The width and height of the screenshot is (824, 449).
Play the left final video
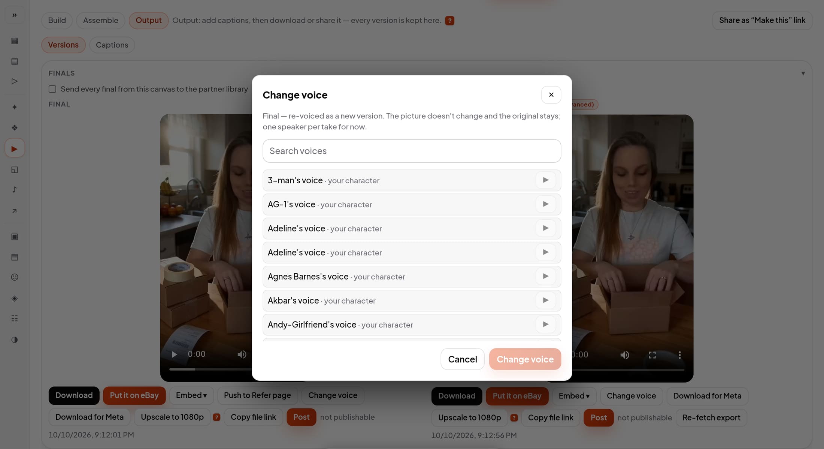tap(174, 354)
